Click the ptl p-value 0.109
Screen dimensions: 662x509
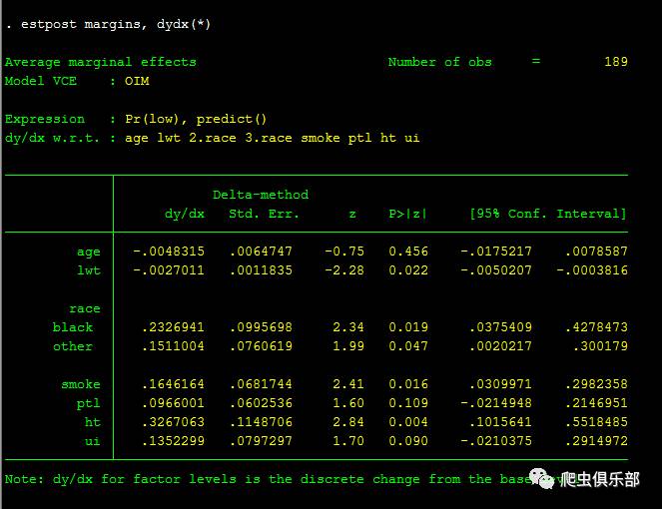pyautogui.click(x=408, y=403)
